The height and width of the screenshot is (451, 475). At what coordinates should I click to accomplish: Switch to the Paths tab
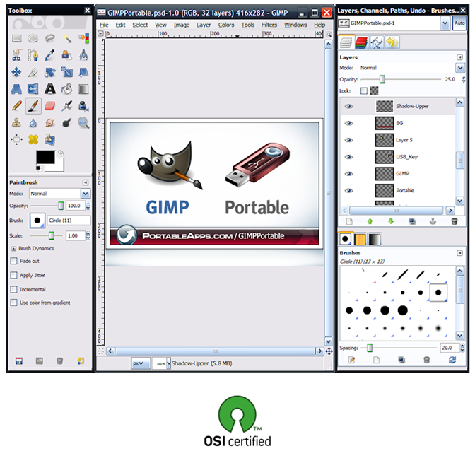point(377,42)
